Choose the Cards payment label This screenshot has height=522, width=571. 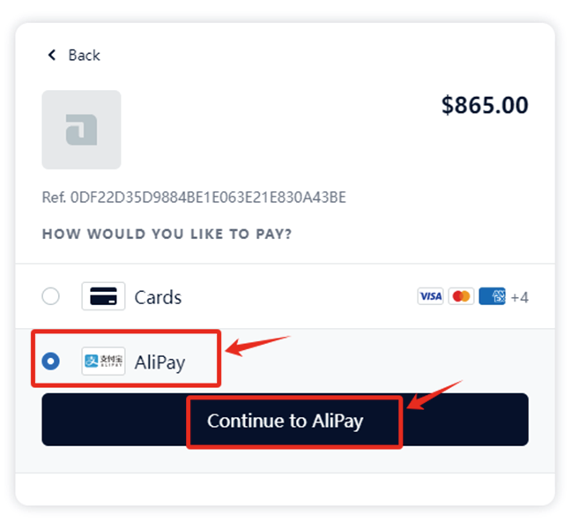[158, 297]
